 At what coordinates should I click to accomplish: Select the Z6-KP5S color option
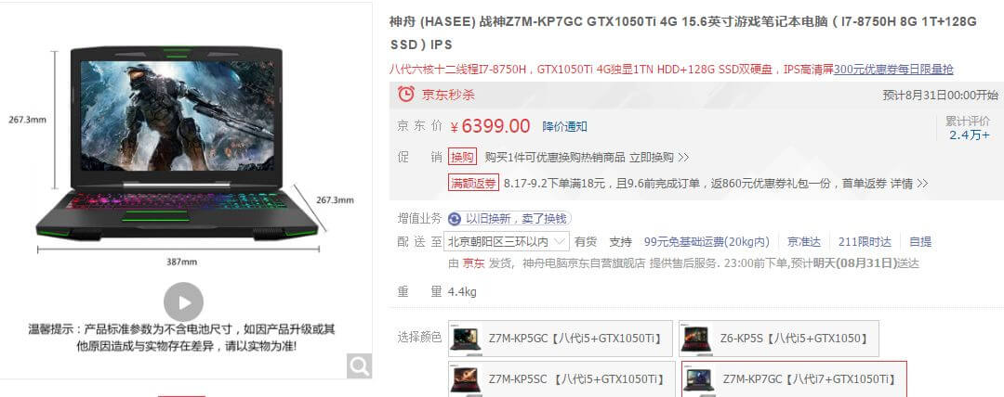(779, 339)
